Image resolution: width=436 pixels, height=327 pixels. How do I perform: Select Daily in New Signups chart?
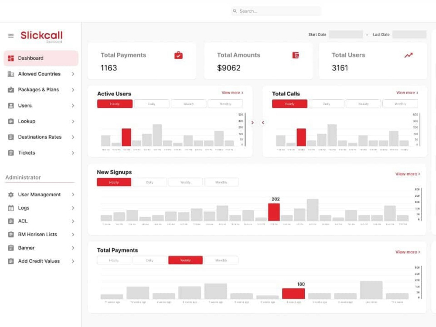click(x=150, y=182)
